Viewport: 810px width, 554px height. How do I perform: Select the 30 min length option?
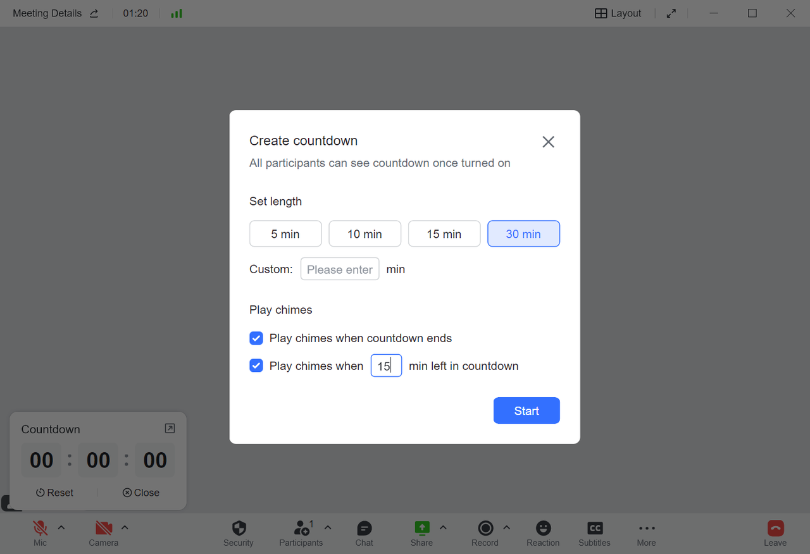coord(523,234)
